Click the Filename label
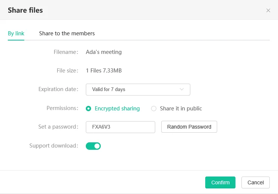 66,52
